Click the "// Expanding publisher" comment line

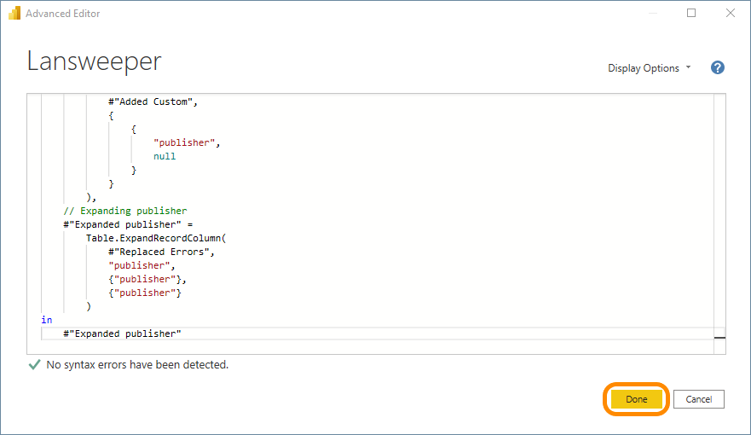(124, 211)
